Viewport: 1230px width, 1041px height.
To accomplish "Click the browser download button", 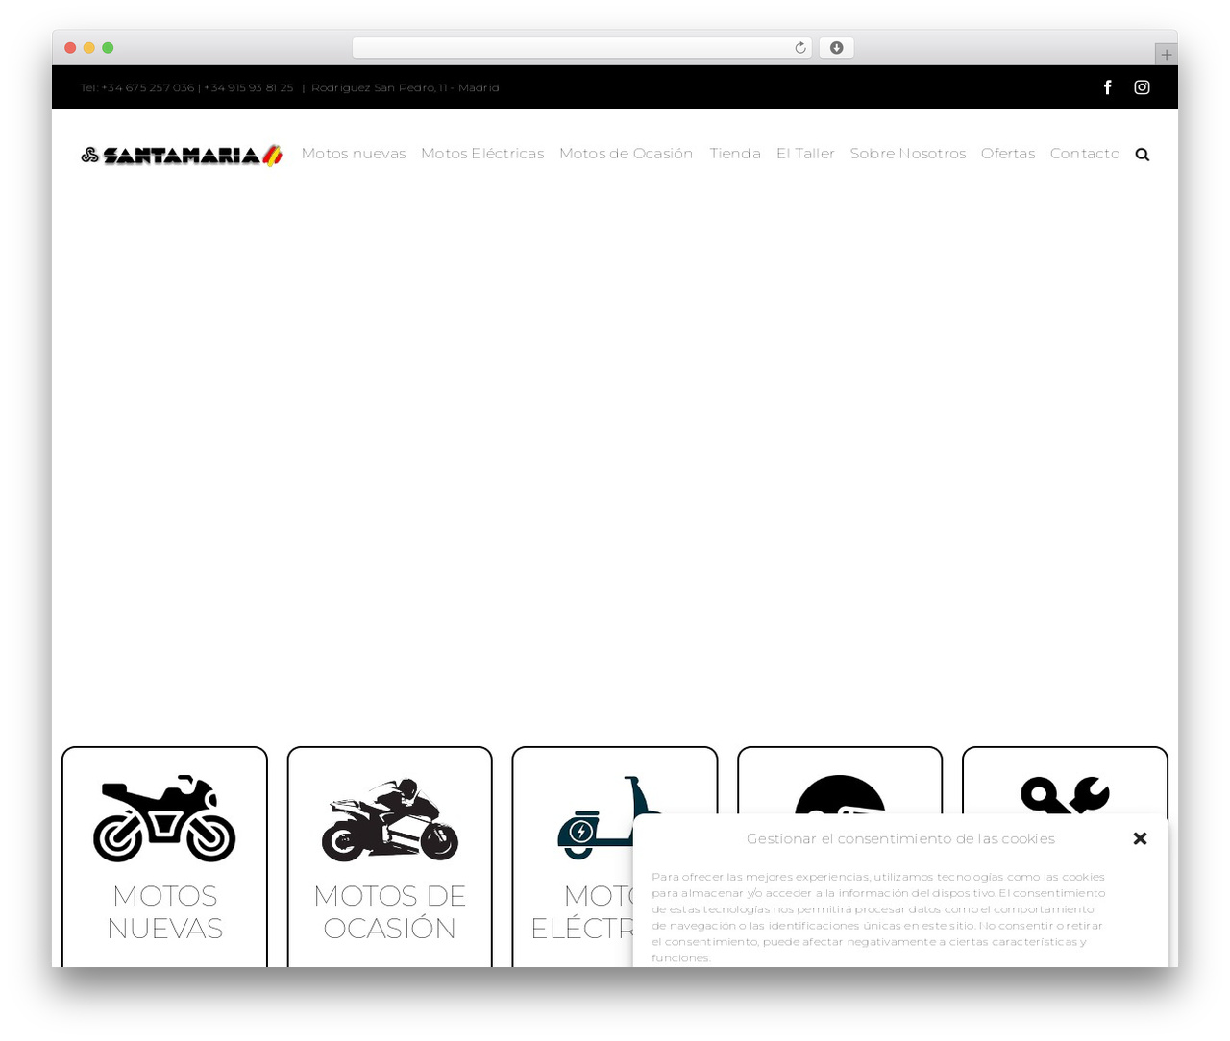I will pyautogui.click(x=836, y=48).
